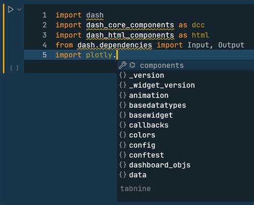The height and width of the screenshot is (205, 254).
Task: Click line number 1 in gutter
Action: [x=44, y=15]
